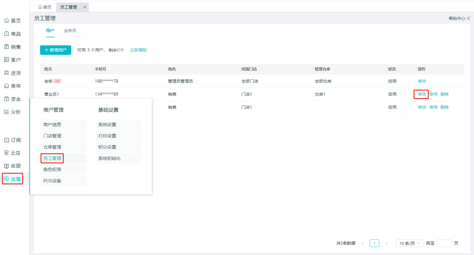Switch to the 首页 top tab
The width and height of the screenshot is (474, 255).
coord(45,7)
